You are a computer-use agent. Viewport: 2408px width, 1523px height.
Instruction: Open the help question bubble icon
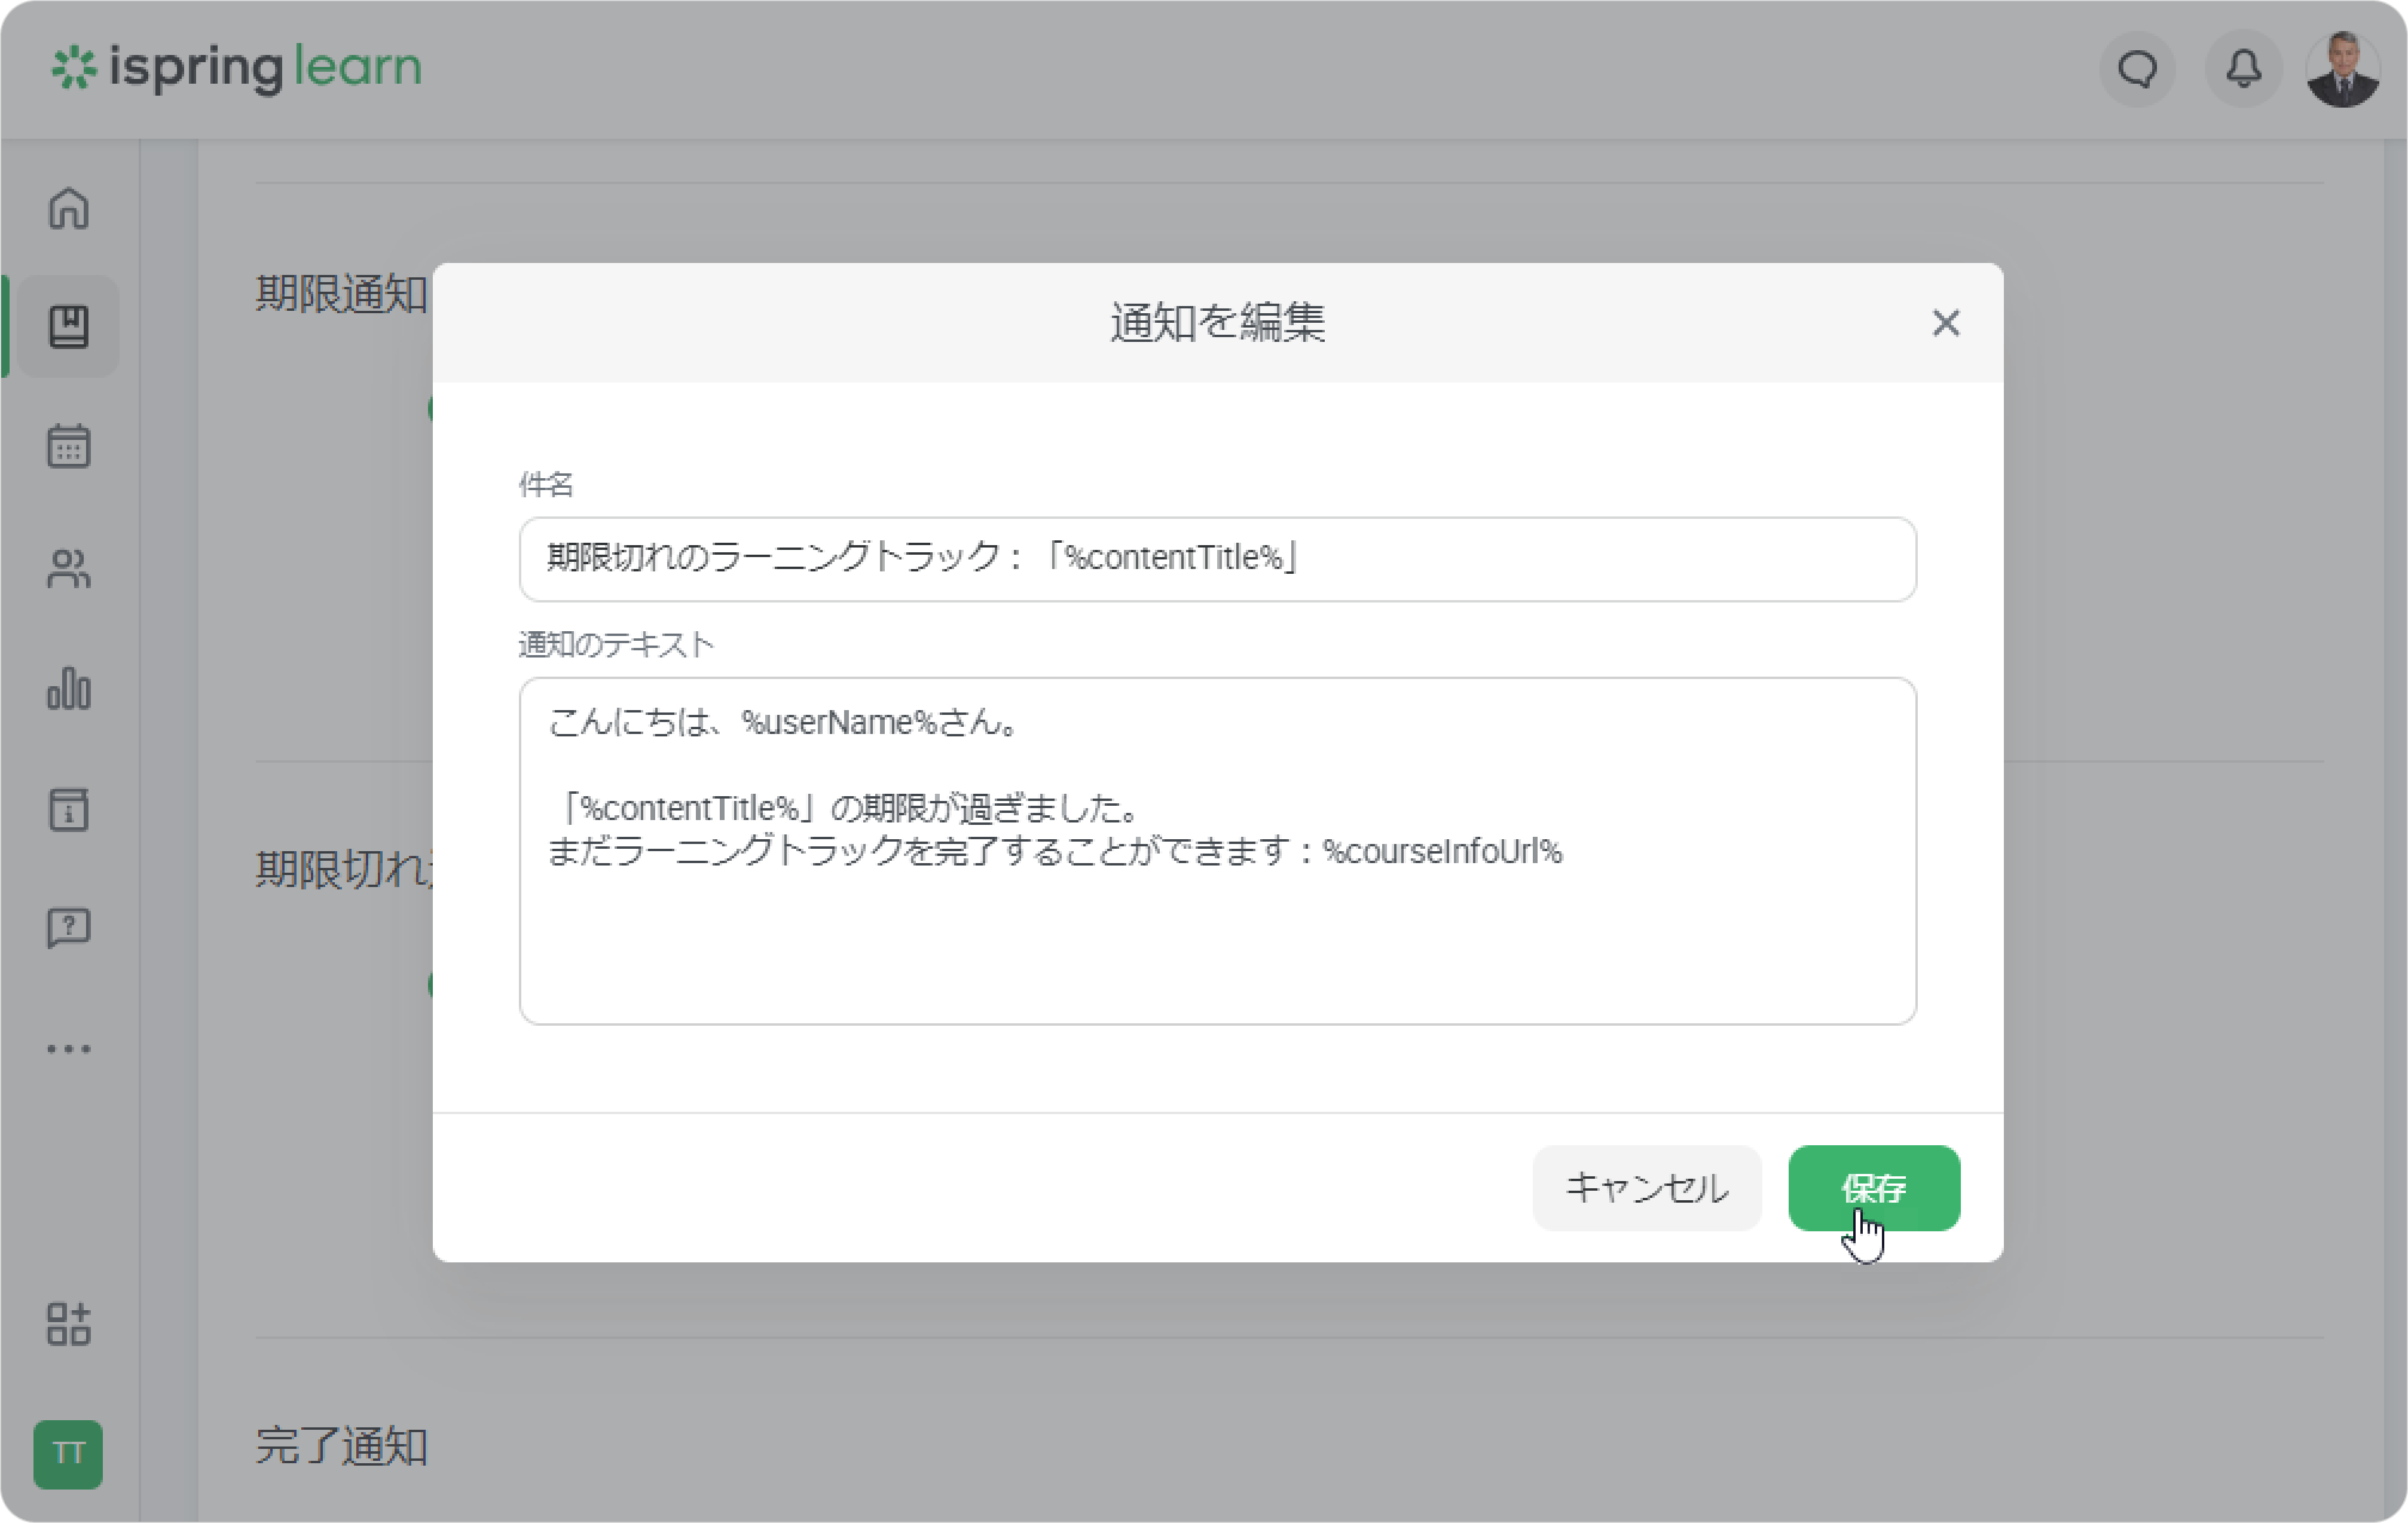click(x=69, y=928)
